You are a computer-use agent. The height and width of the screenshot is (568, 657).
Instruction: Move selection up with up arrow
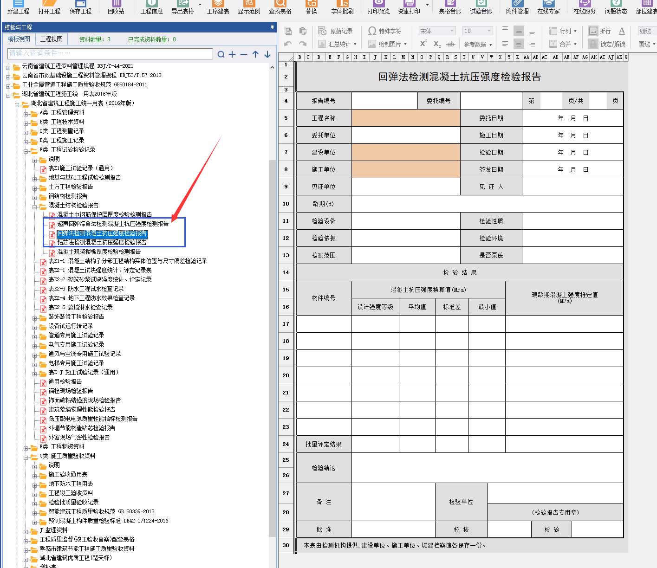(255, 54)
